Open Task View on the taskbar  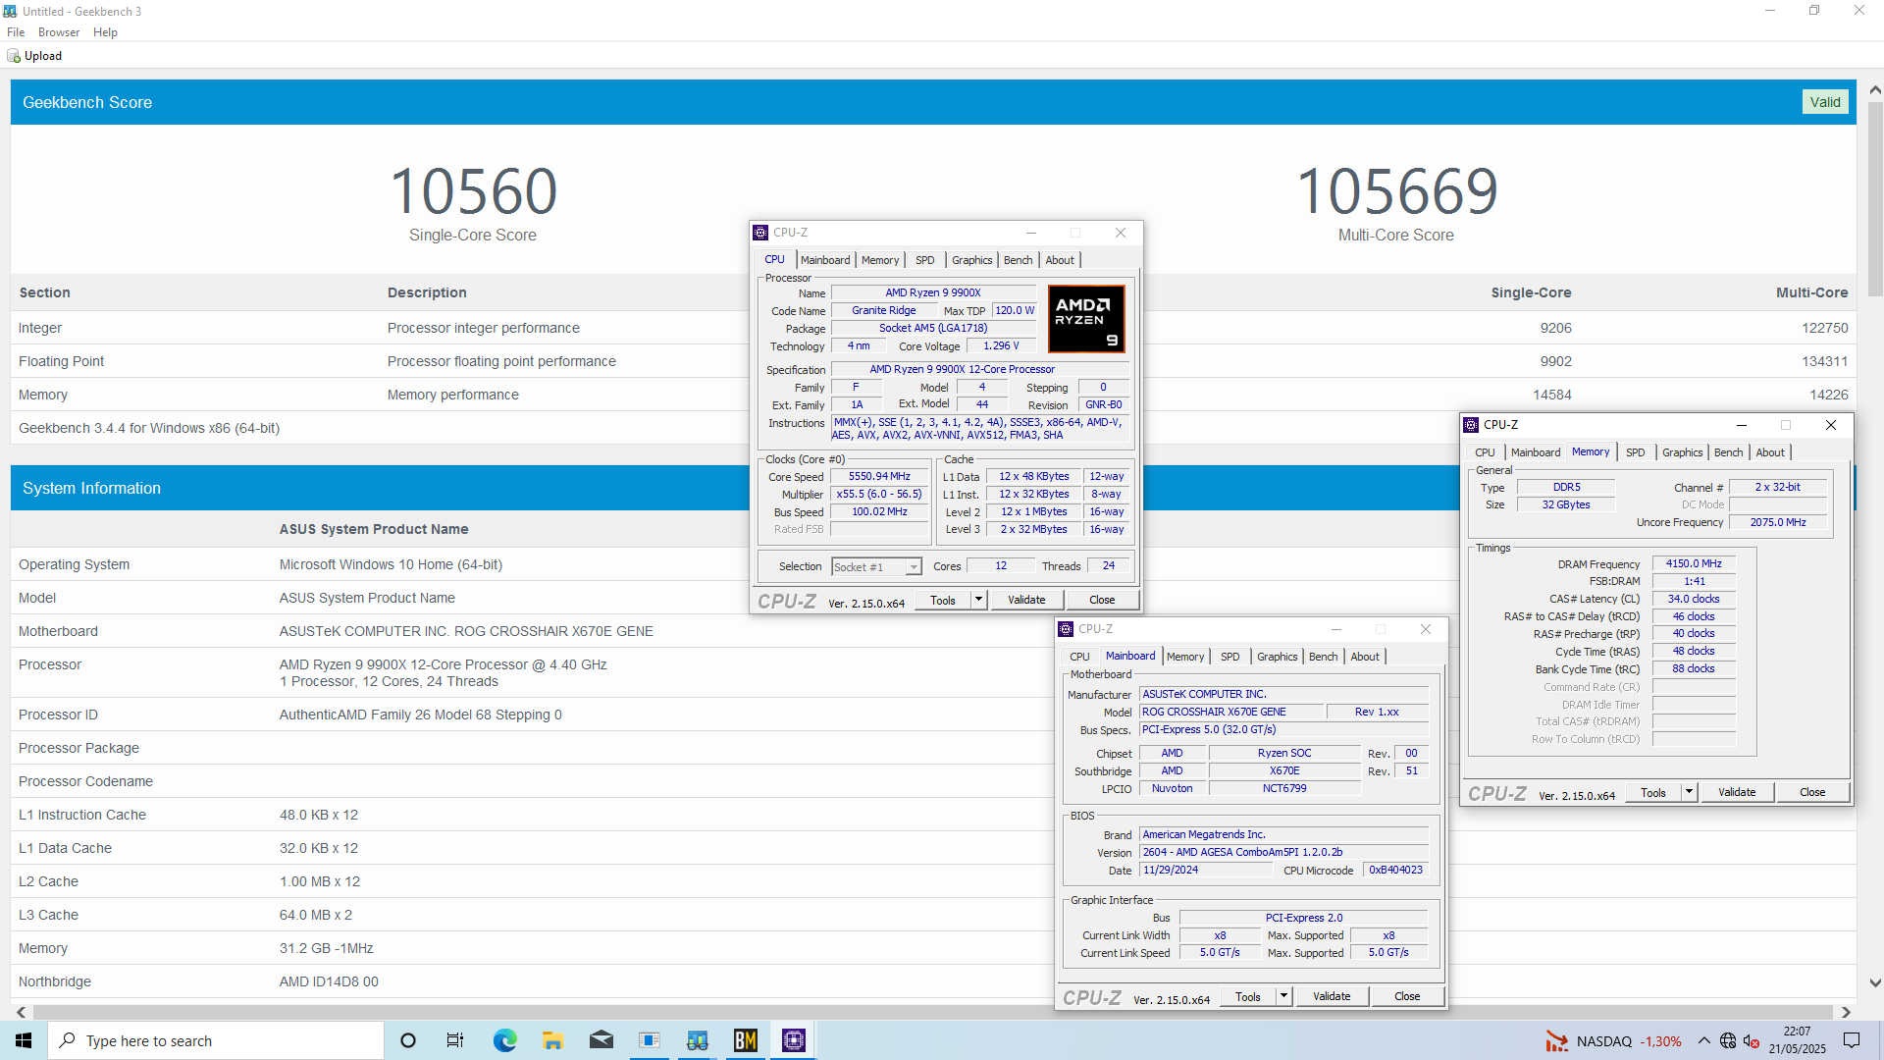455,1040
